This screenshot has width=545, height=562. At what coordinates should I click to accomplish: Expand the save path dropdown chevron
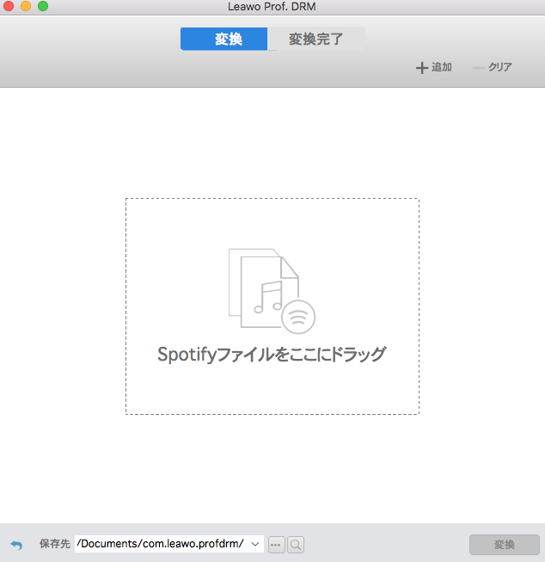[x=255, y=544]
